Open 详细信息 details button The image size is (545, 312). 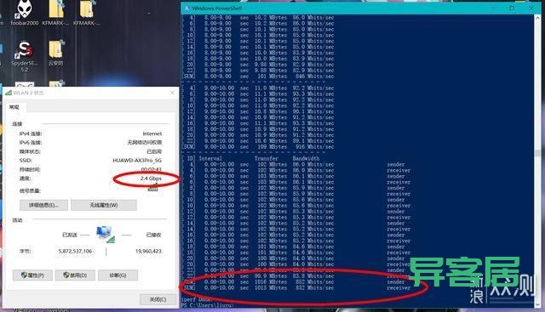43,205
